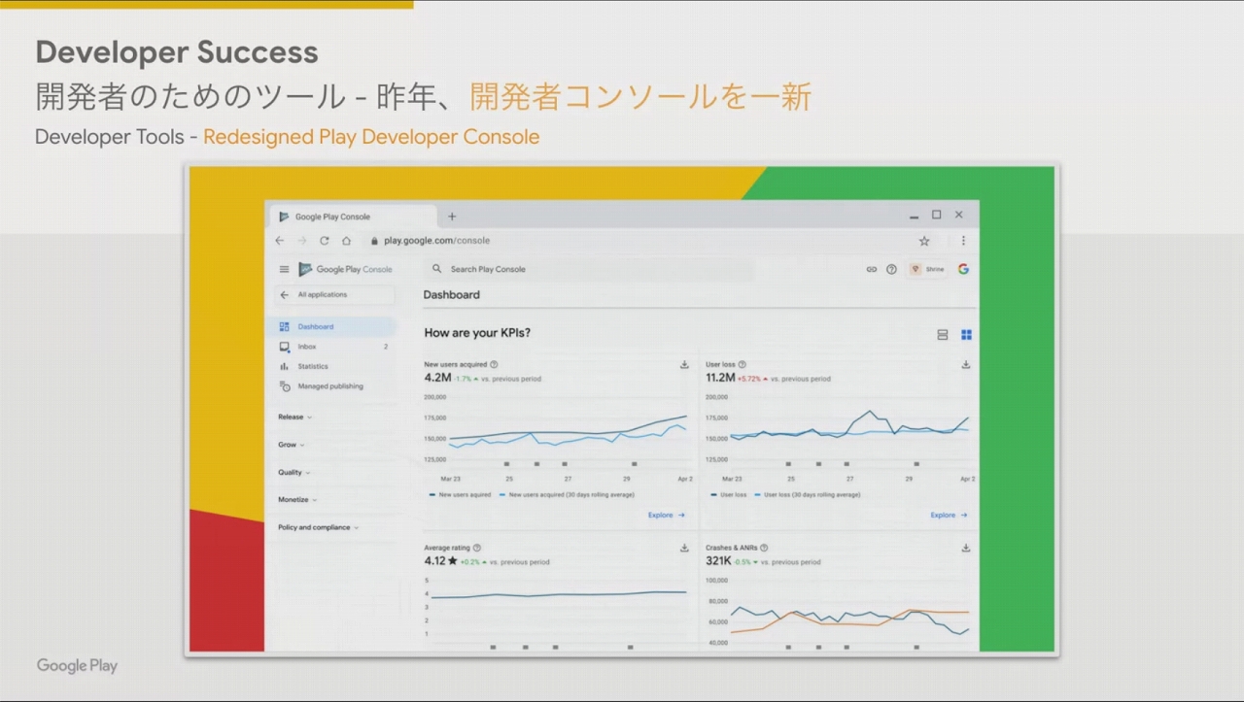
Task: Click the Statistics bar chart icon
Action: [285, 367]
